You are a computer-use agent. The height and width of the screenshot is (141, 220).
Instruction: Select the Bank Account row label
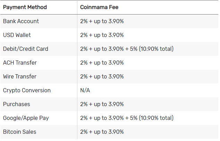tap(21, 21)
